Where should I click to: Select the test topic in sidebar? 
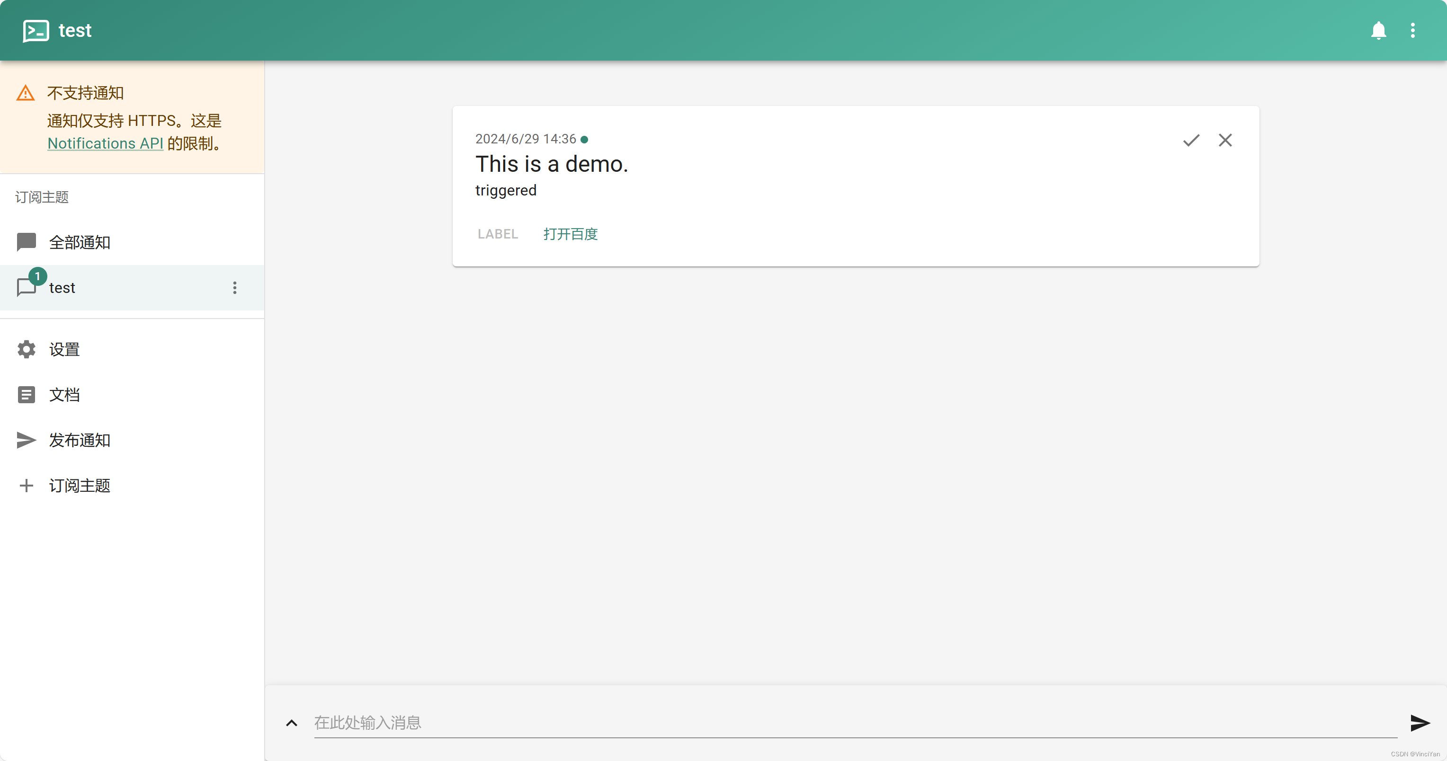[63, 288]
